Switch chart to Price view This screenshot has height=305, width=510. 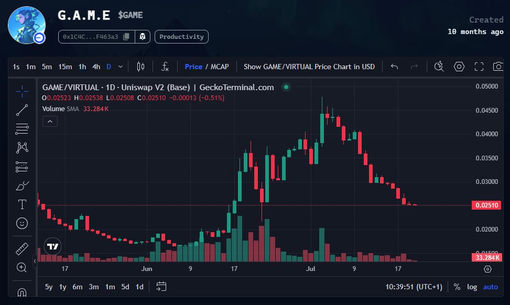(x=193, y=67)
